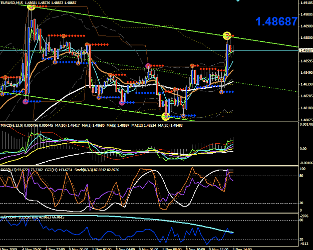Click the EURUSD,M15 chart title text

click(12, 3)
